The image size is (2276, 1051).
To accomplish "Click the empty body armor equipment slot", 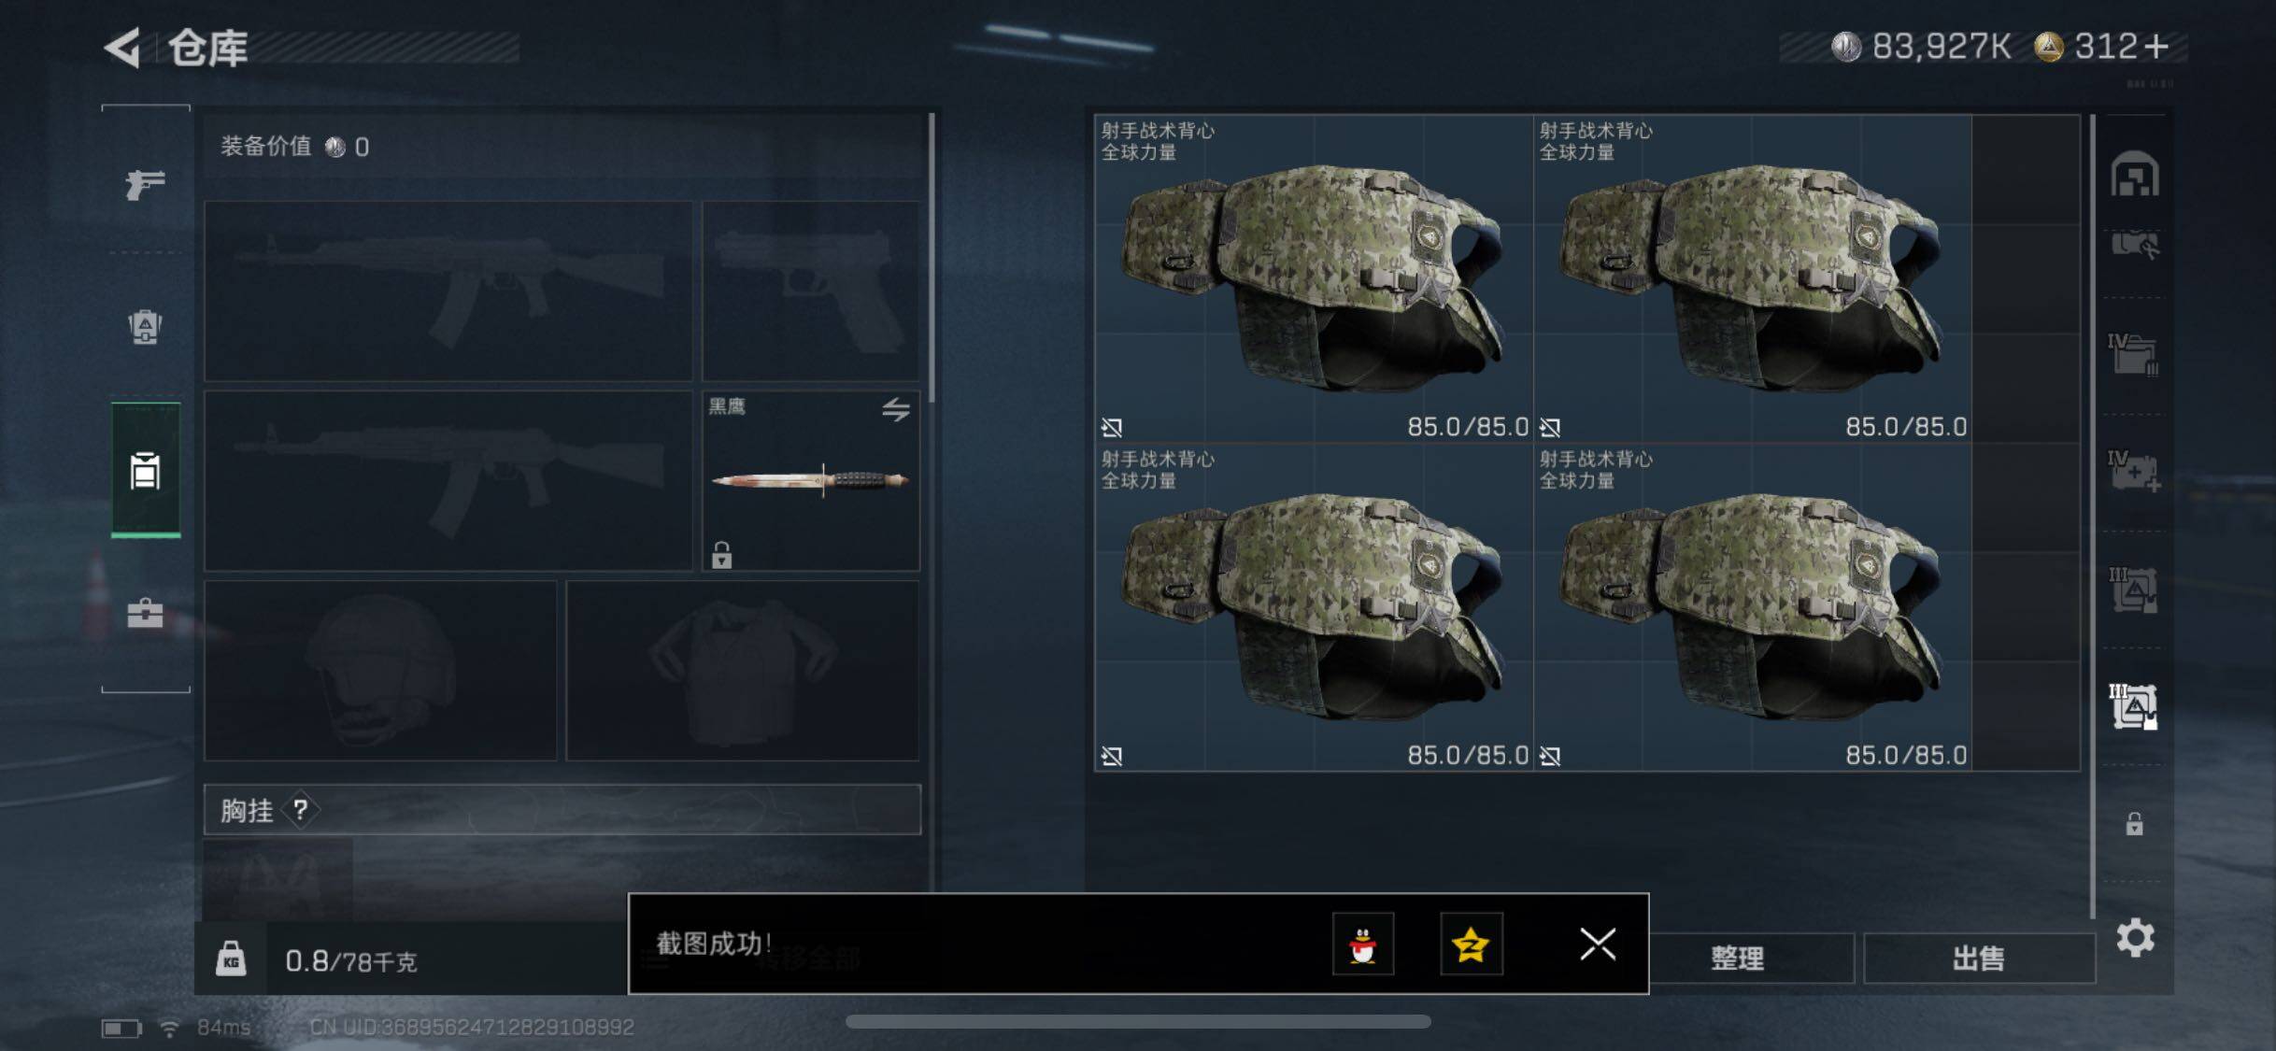I will point(742,671).
